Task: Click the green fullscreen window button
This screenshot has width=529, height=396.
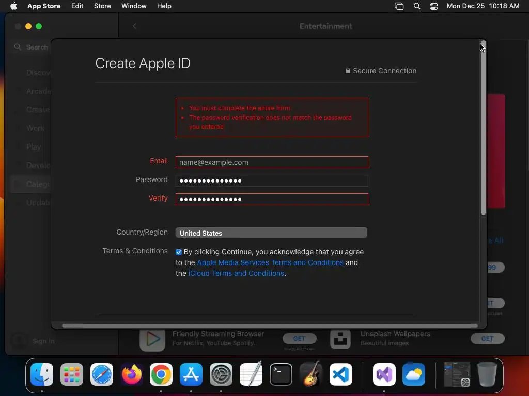Action: [39, 26]
